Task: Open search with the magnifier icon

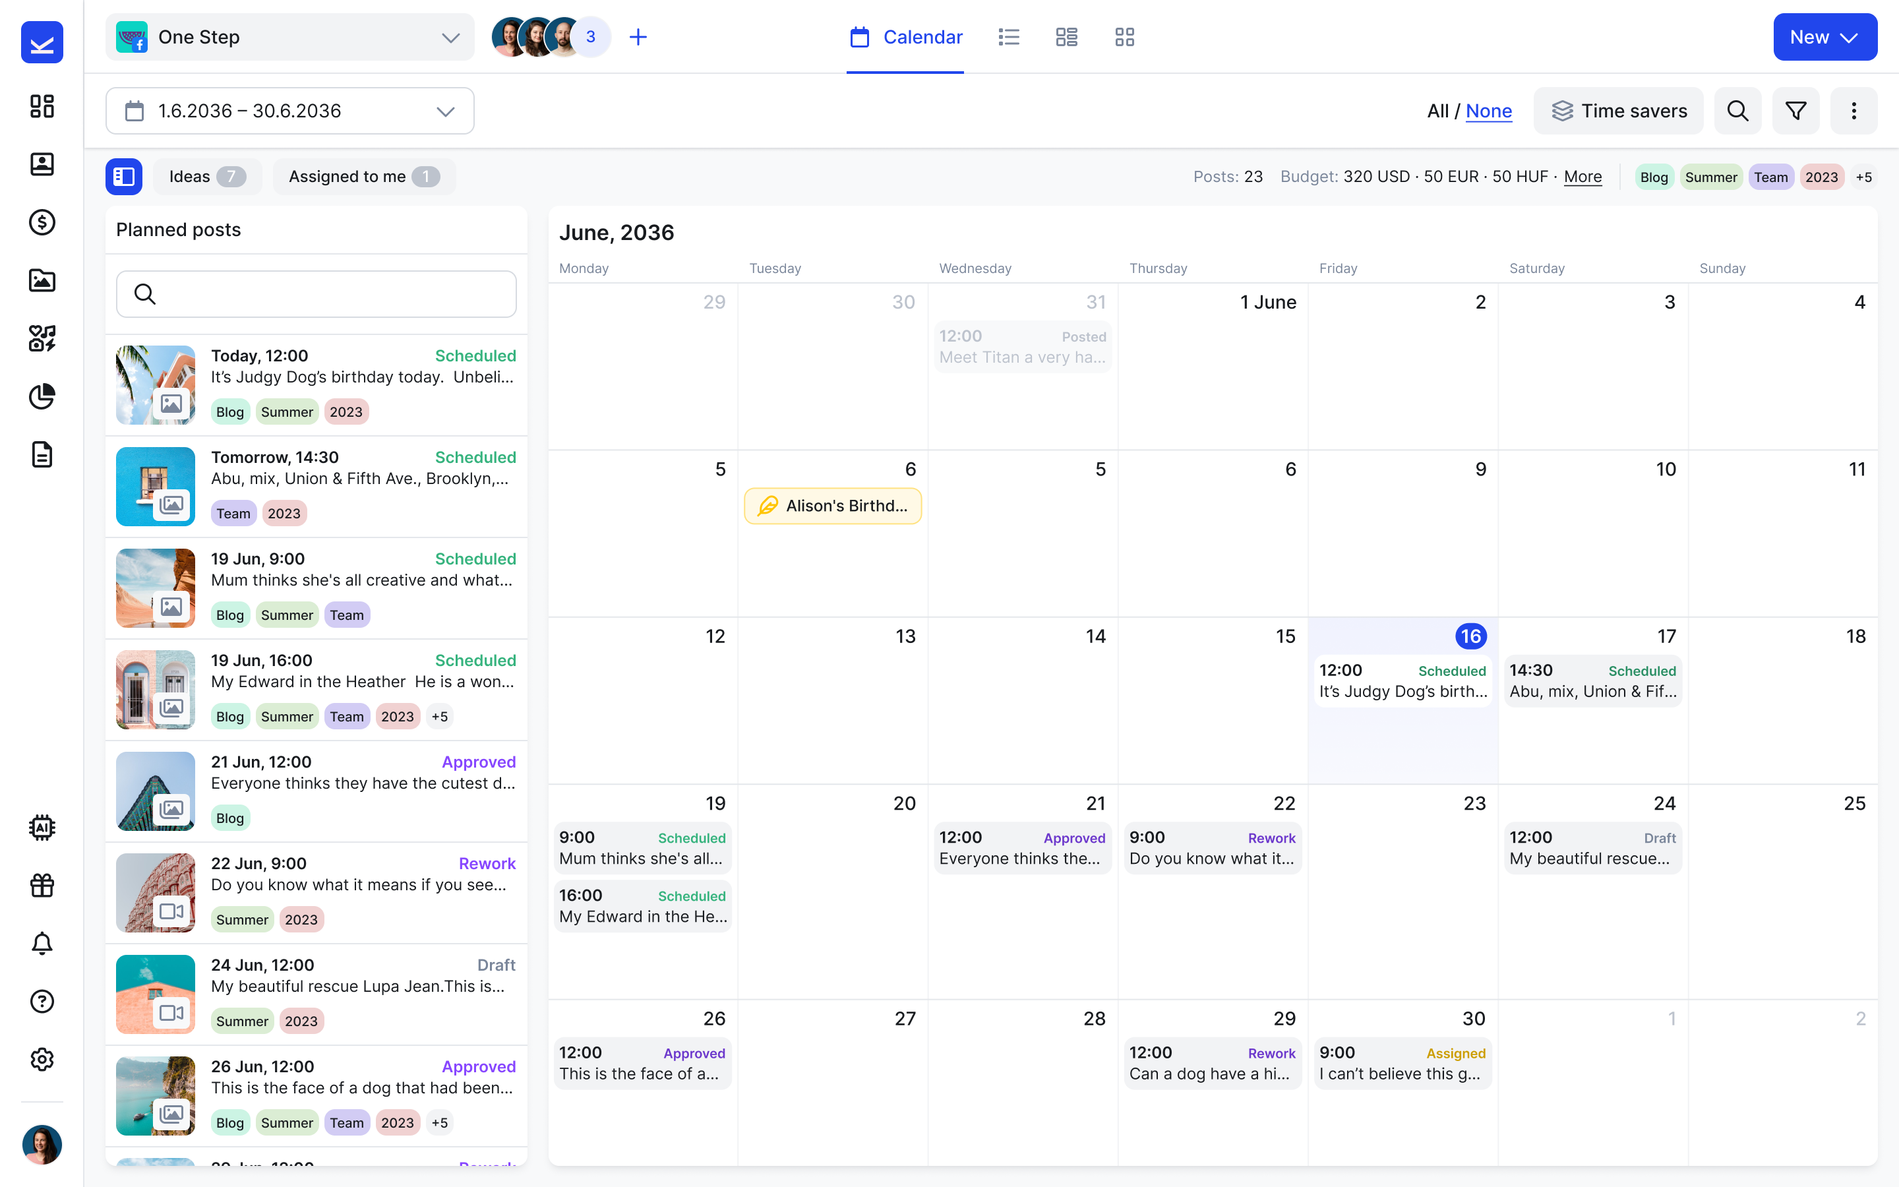Action: (x=1737, y=111)
